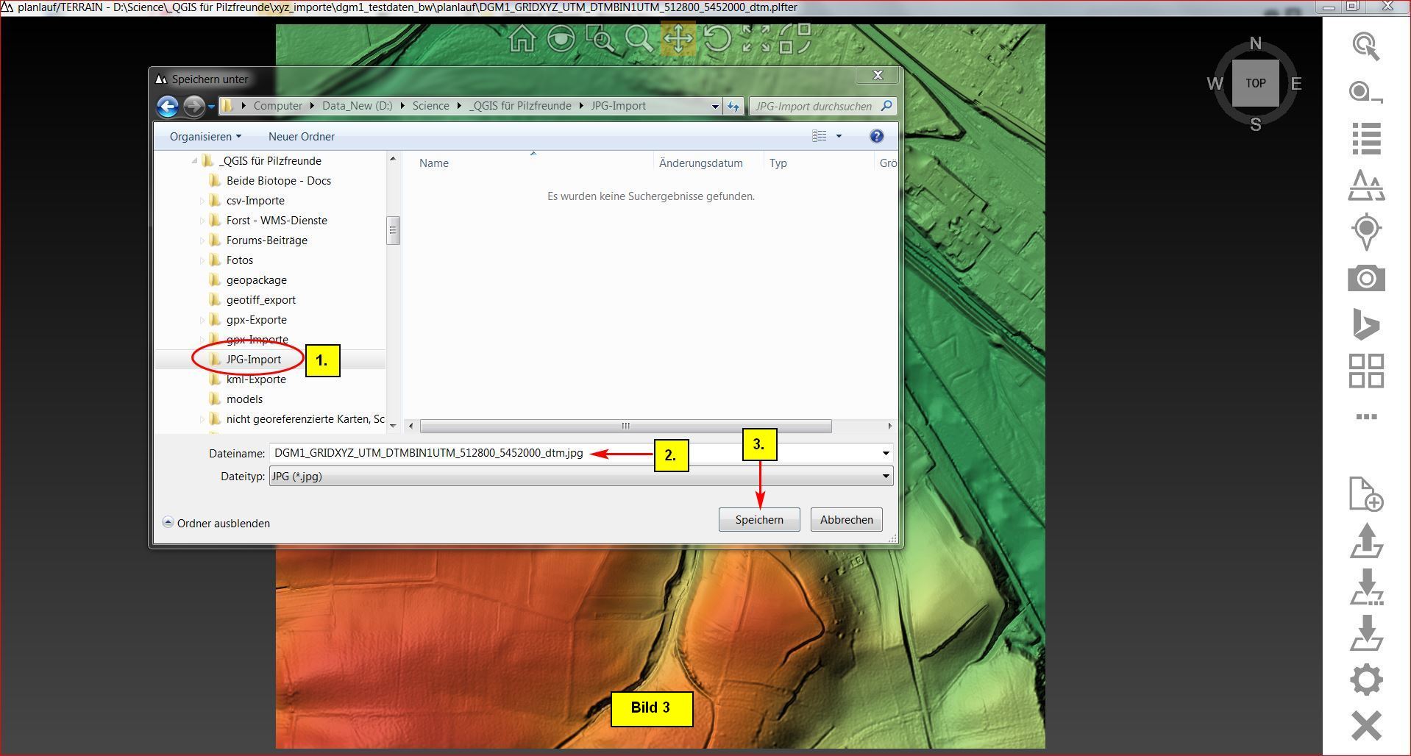1411x756 pixels.
Task: Select the JPG-Import folder in tree
Action: pyautogui.click(x=253, y=360)
